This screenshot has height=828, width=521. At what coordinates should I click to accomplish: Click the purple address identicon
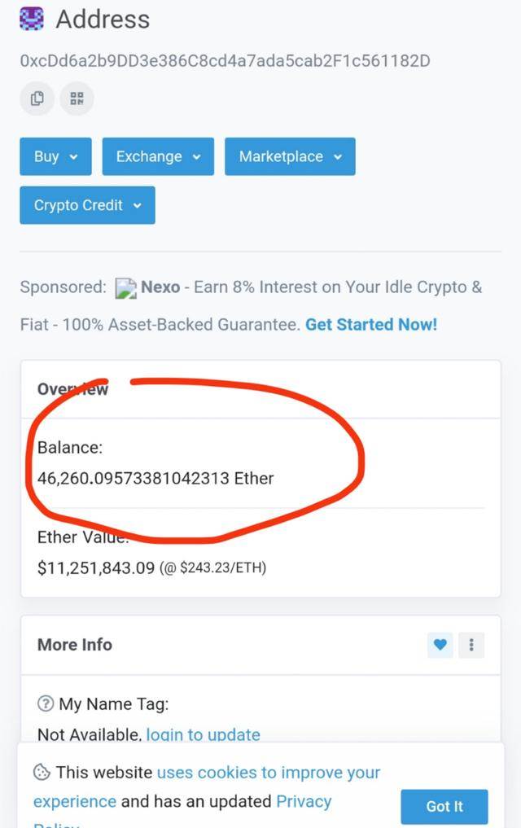(32, 18)
